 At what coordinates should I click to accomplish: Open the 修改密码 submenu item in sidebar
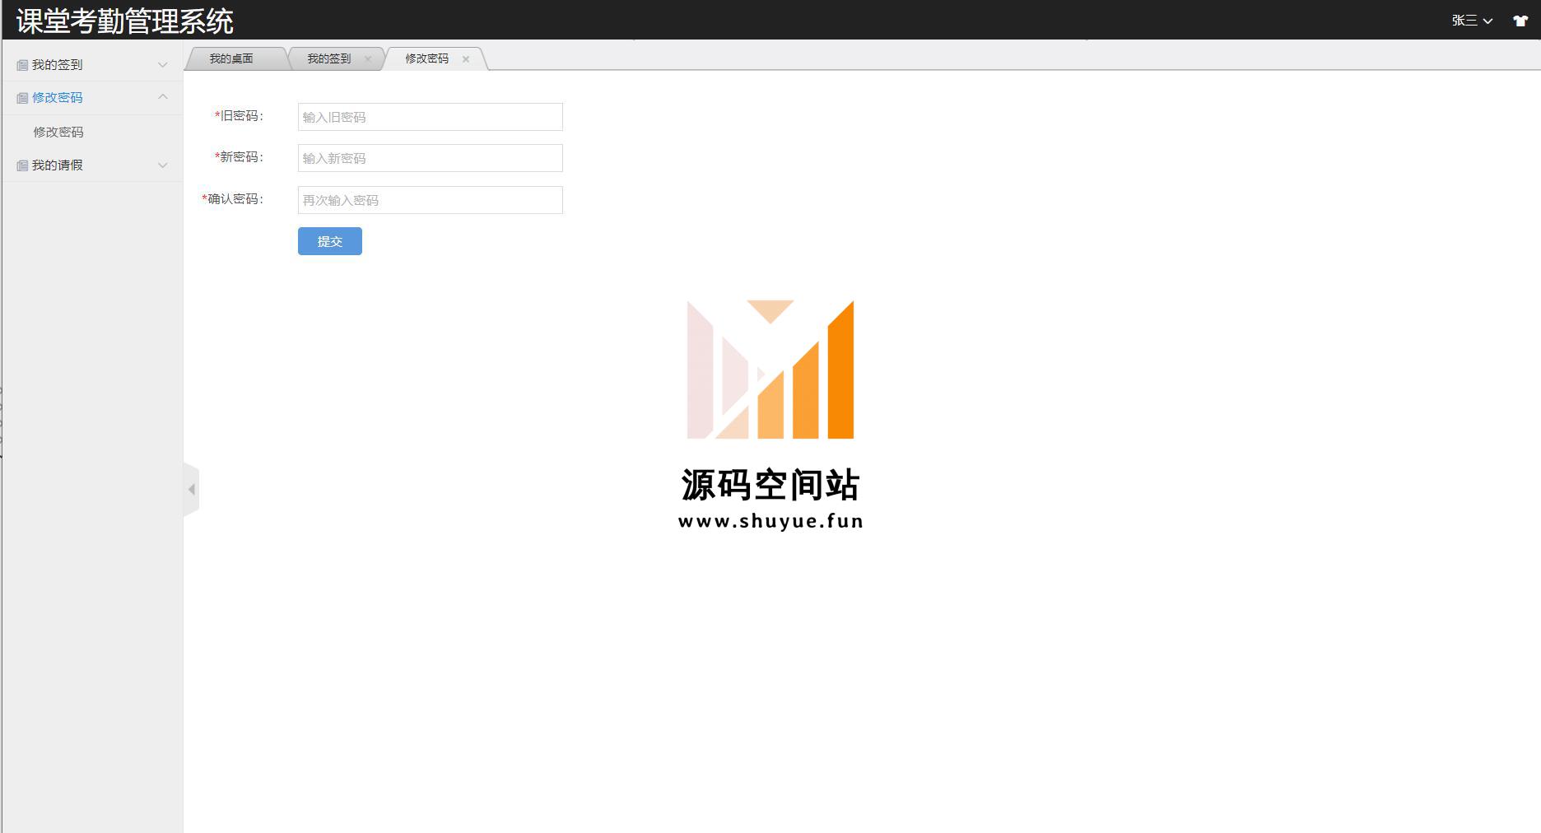[x=58, y=132]
